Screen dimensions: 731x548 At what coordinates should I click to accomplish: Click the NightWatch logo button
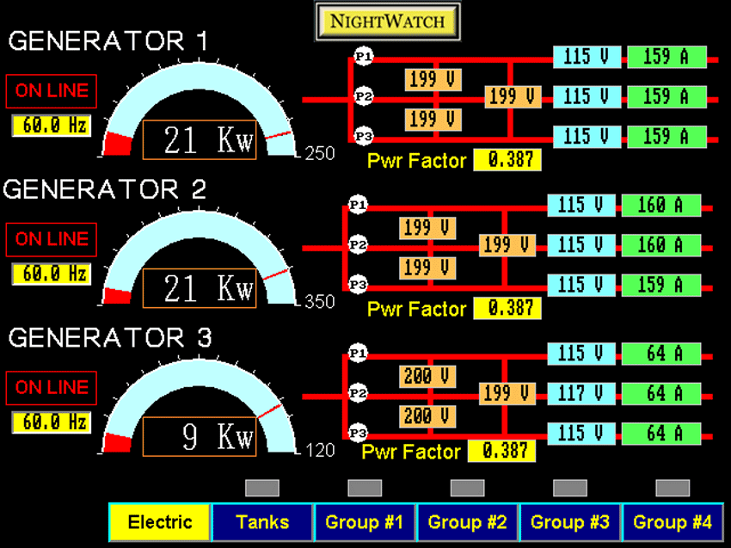[x=387, y=22]
